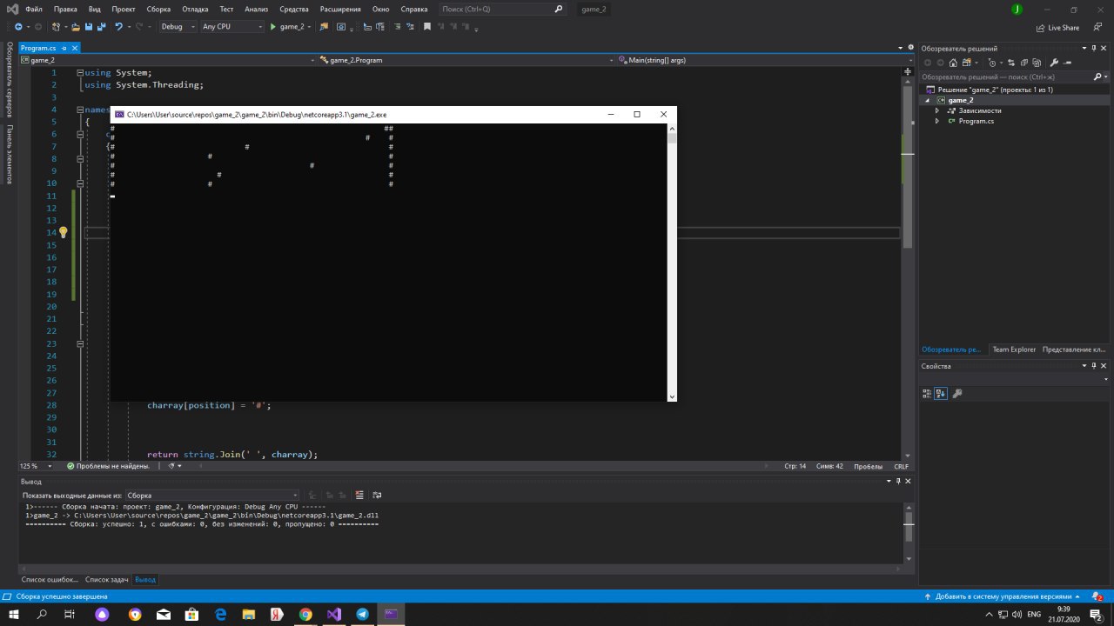Open the Правка menu
Screen dimensions: 1114x626
[x=65, y=9]
